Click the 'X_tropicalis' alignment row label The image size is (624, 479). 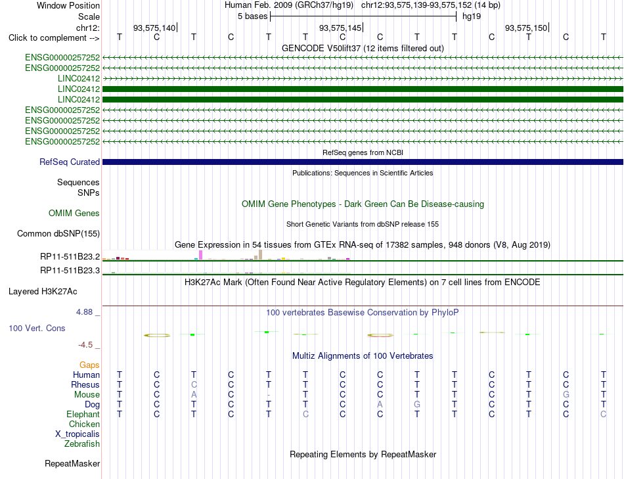tap(78, 434)
